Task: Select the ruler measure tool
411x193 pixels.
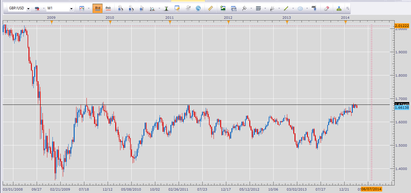Action: (x=211, y=8)
